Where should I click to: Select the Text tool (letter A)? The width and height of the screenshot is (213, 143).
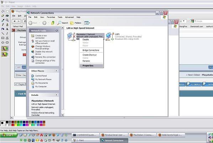(x=7, y=29)
